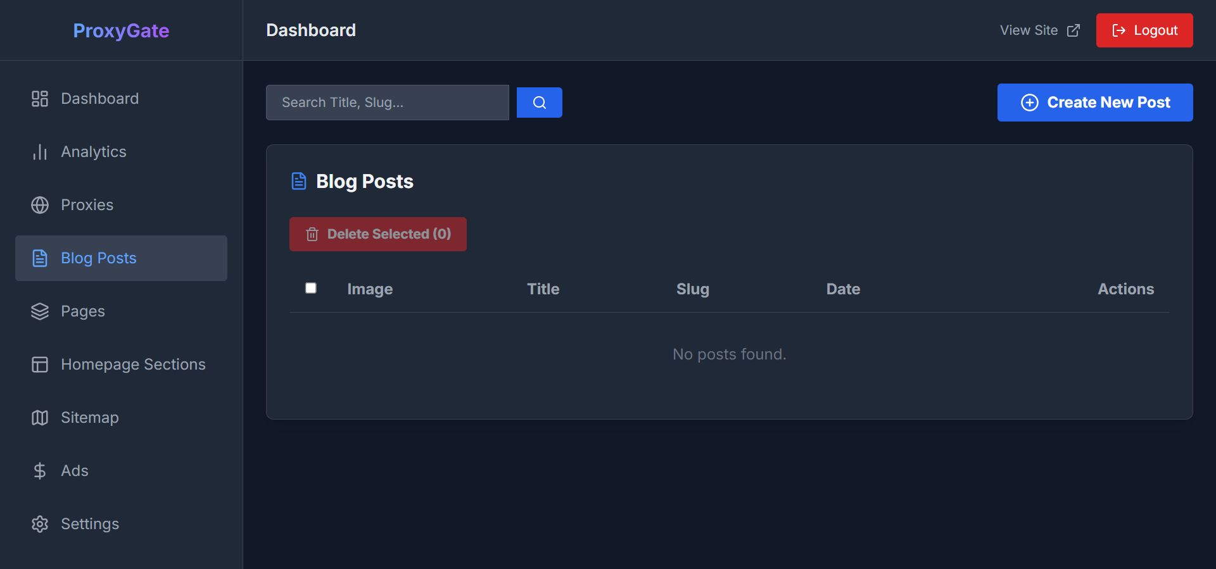Click the Proxies globe icon

40,205
